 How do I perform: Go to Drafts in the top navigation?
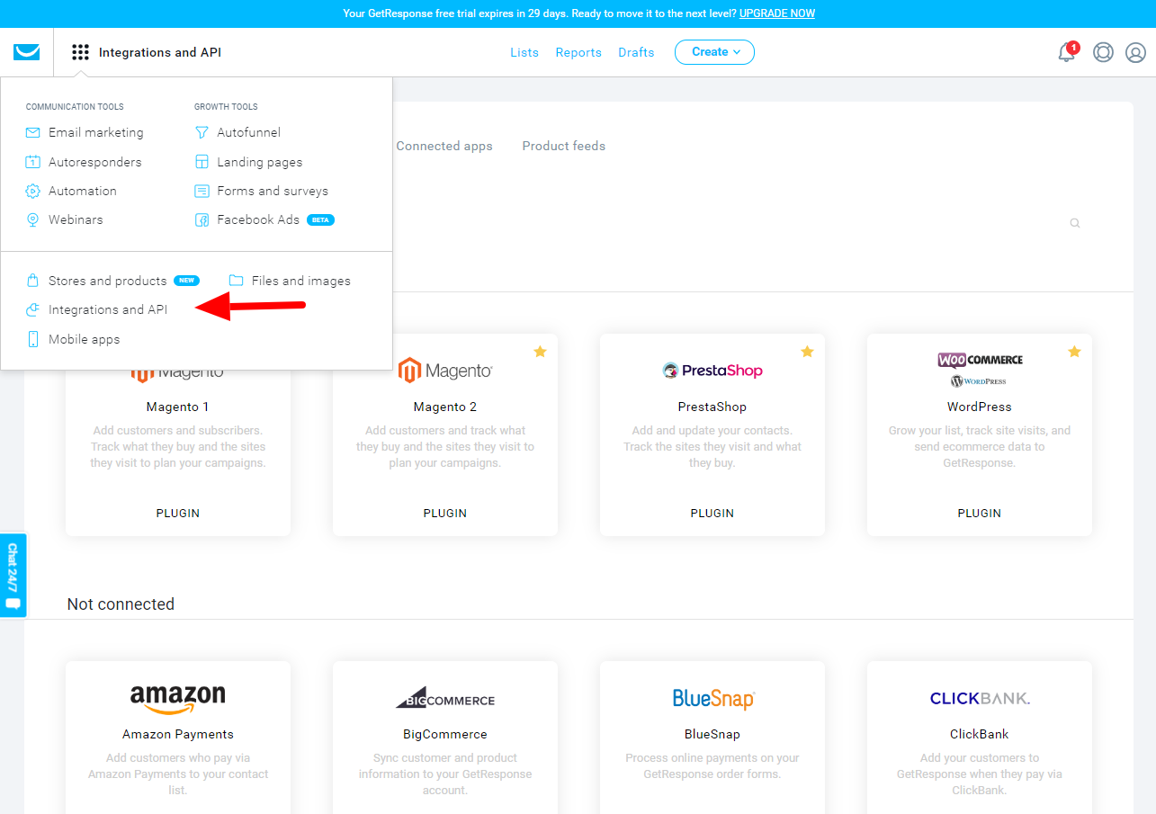pos(636,52)
